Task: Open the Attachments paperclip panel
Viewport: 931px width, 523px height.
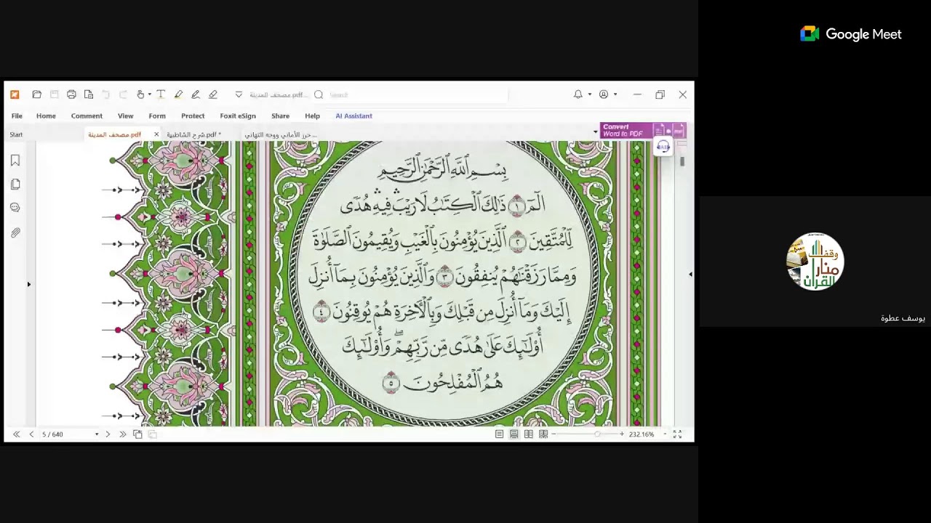Action: coord(15,232)
